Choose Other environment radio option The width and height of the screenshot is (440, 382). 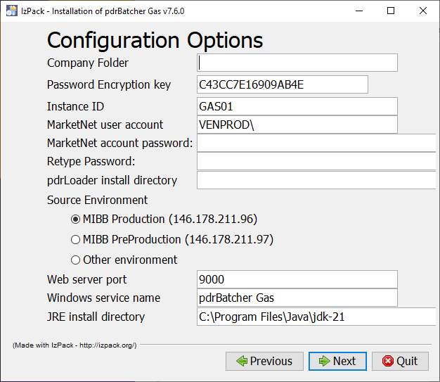click(75, 260)
